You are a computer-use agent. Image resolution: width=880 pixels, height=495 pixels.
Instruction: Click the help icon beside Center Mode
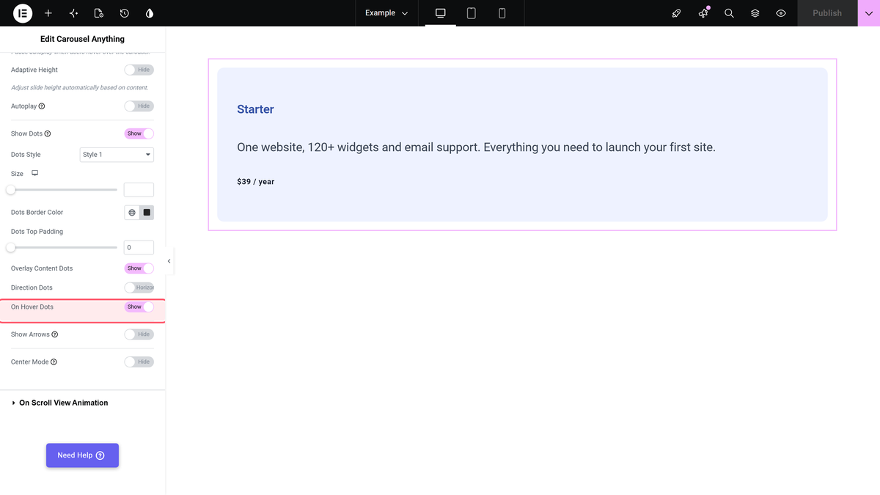pos(54,362)
